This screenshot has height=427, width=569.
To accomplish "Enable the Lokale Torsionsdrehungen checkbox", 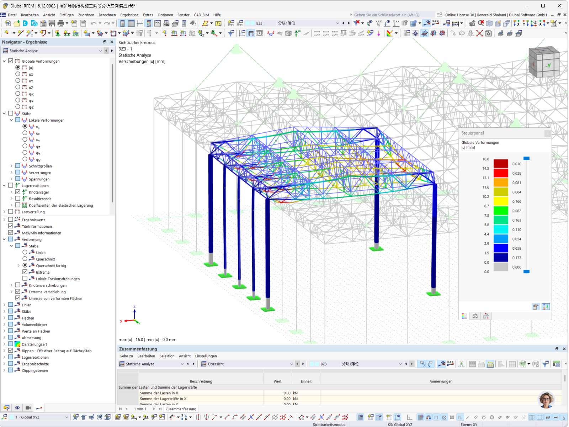I will [x=25, y=279].
